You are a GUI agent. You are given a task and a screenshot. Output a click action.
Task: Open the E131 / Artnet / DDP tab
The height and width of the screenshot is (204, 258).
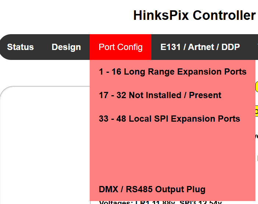tap(200, 47)
